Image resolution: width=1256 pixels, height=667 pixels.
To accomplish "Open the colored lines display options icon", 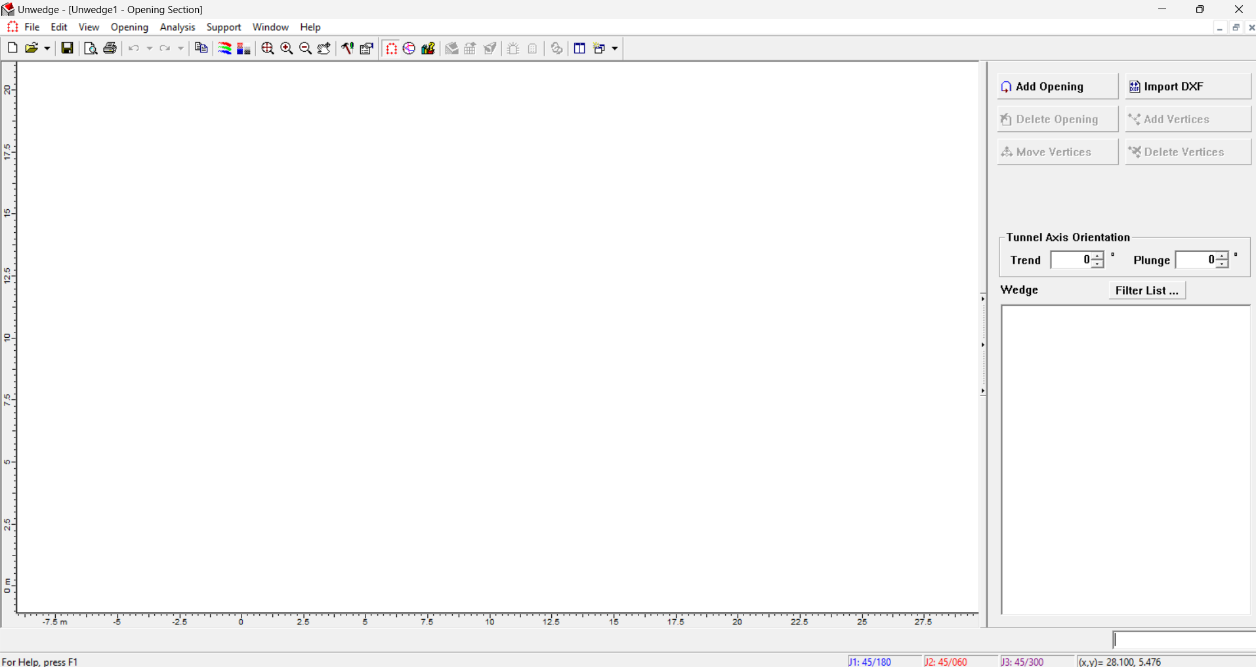I will point(224,48).
